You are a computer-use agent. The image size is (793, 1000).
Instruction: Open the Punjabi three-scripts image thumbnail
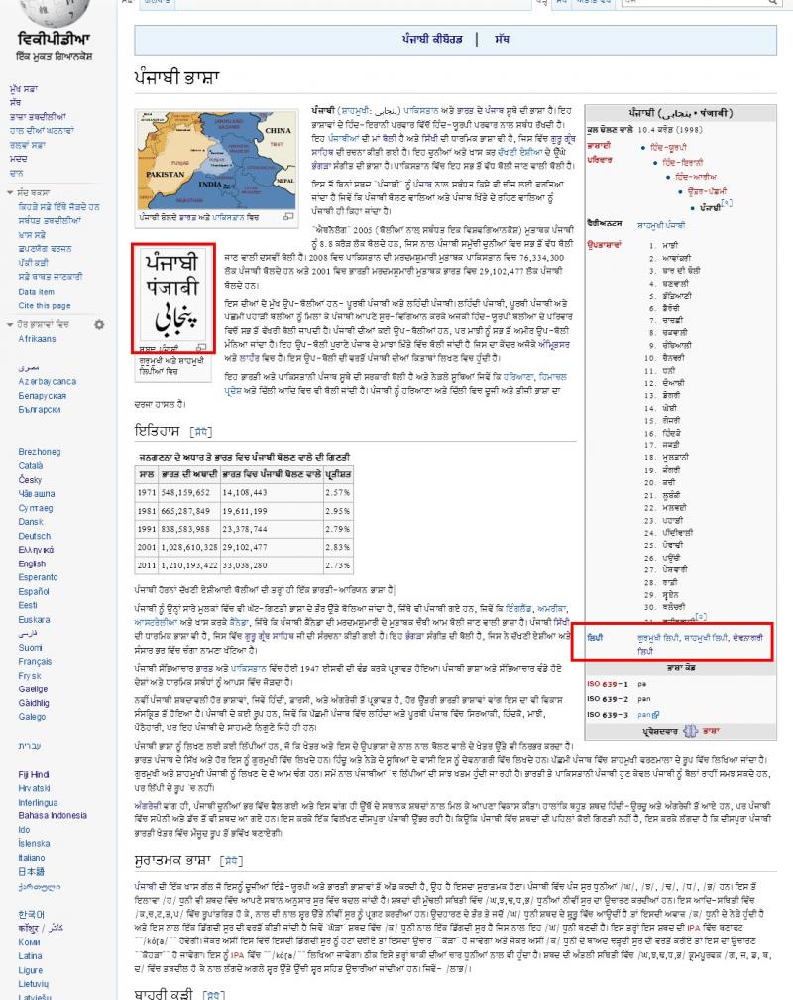(x=173, y=295)
